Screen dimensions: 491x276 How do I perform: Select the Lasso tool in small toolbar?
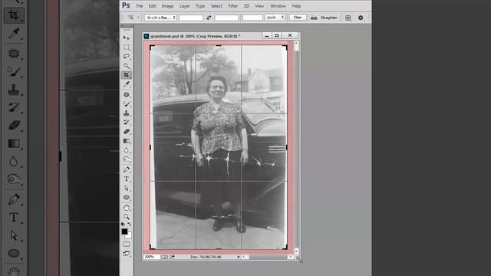pyautogui.click(x=126, y=56)
